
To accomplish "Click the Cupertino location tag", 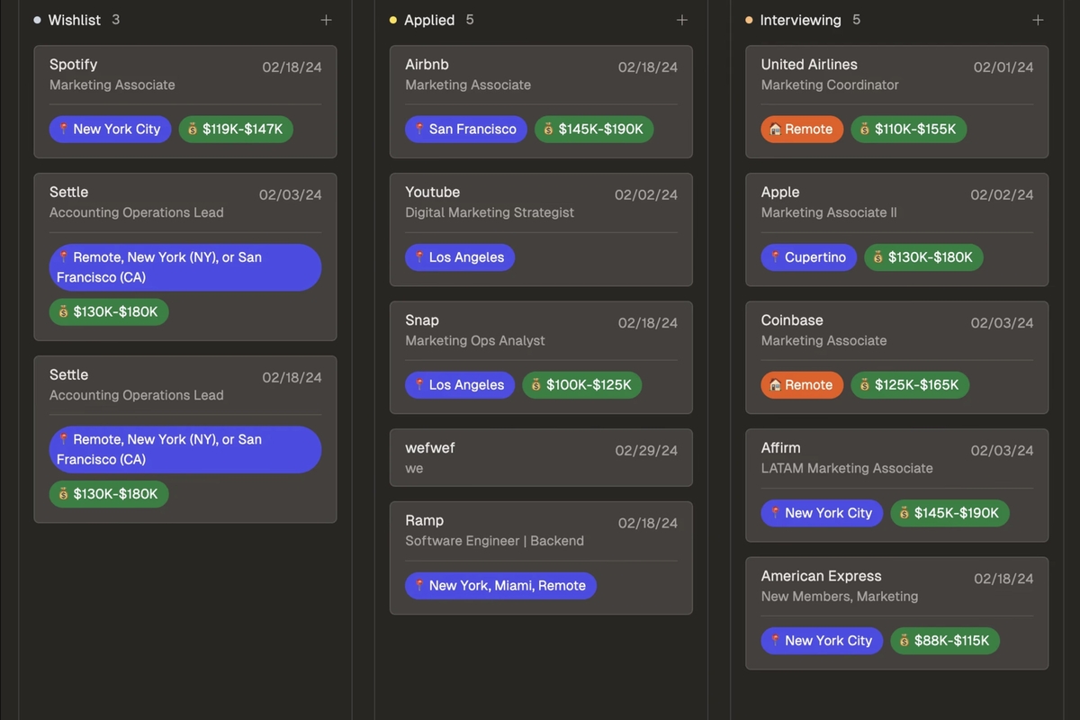I will 809,257.
